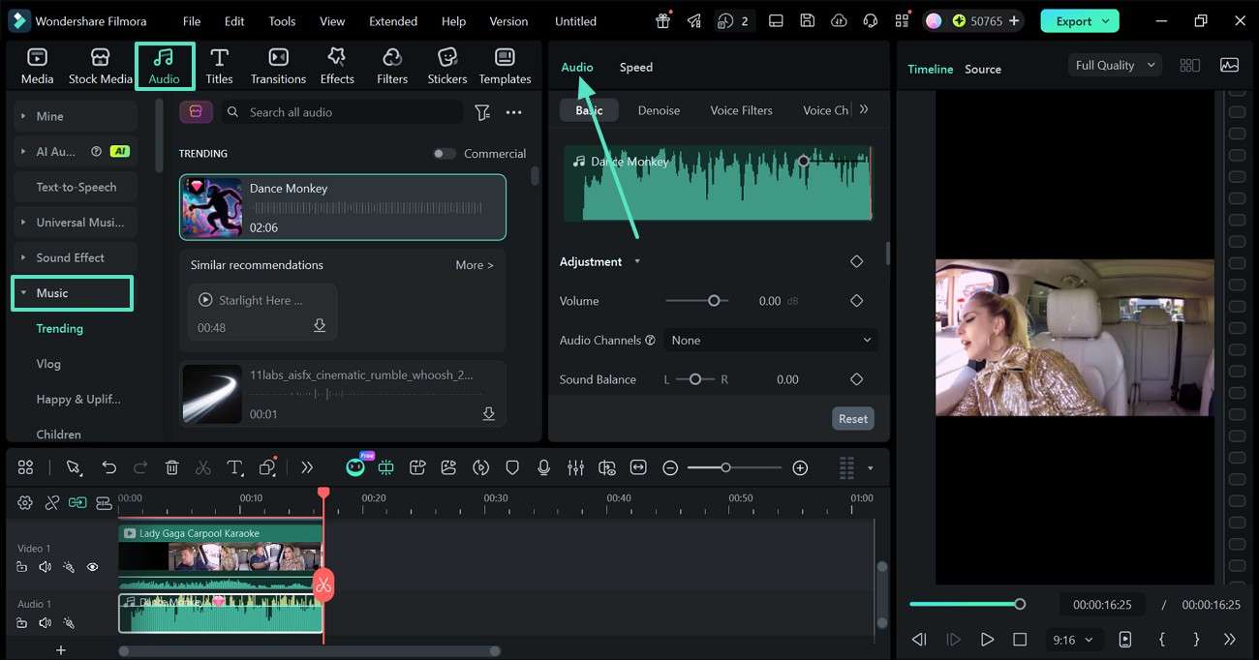Hide the Video 1 track with eye icon
The height and width of the screenshot is (660, 1259).
coord(93,567)
